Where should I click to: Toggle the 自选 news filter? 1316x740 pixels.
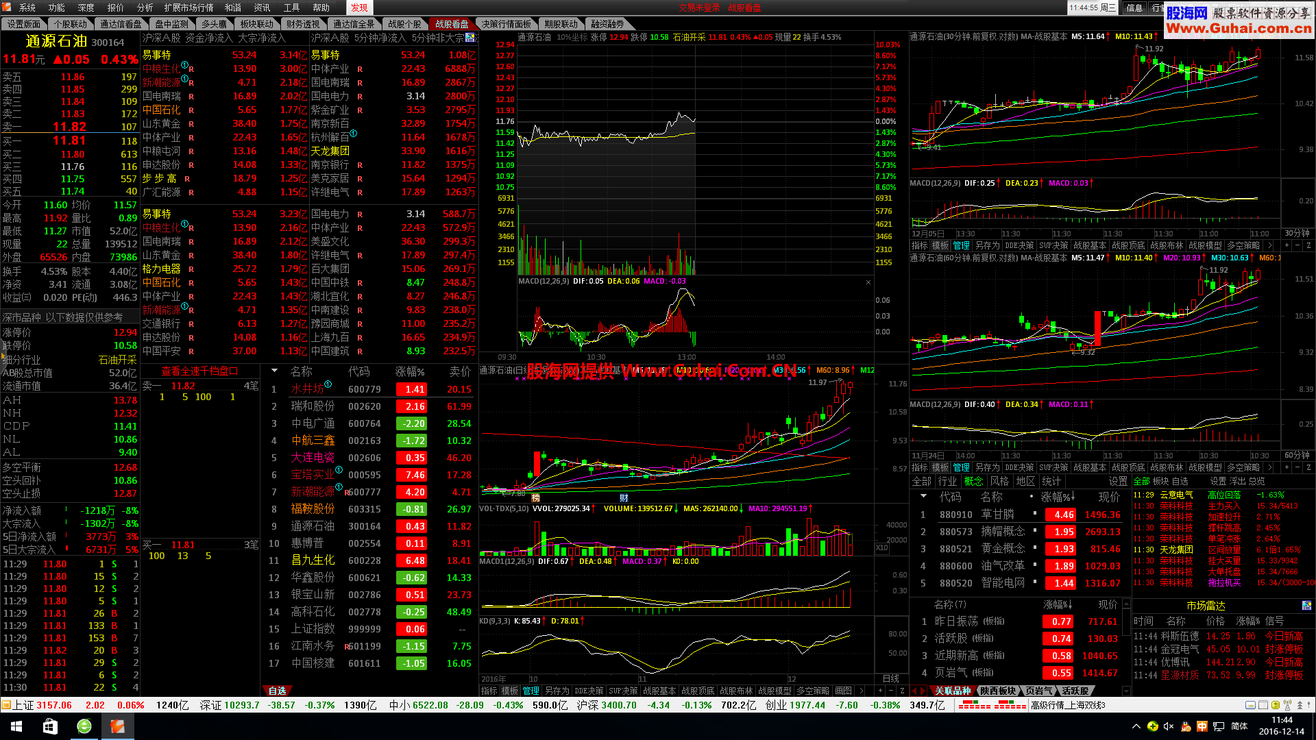[x=1180, y=481]
